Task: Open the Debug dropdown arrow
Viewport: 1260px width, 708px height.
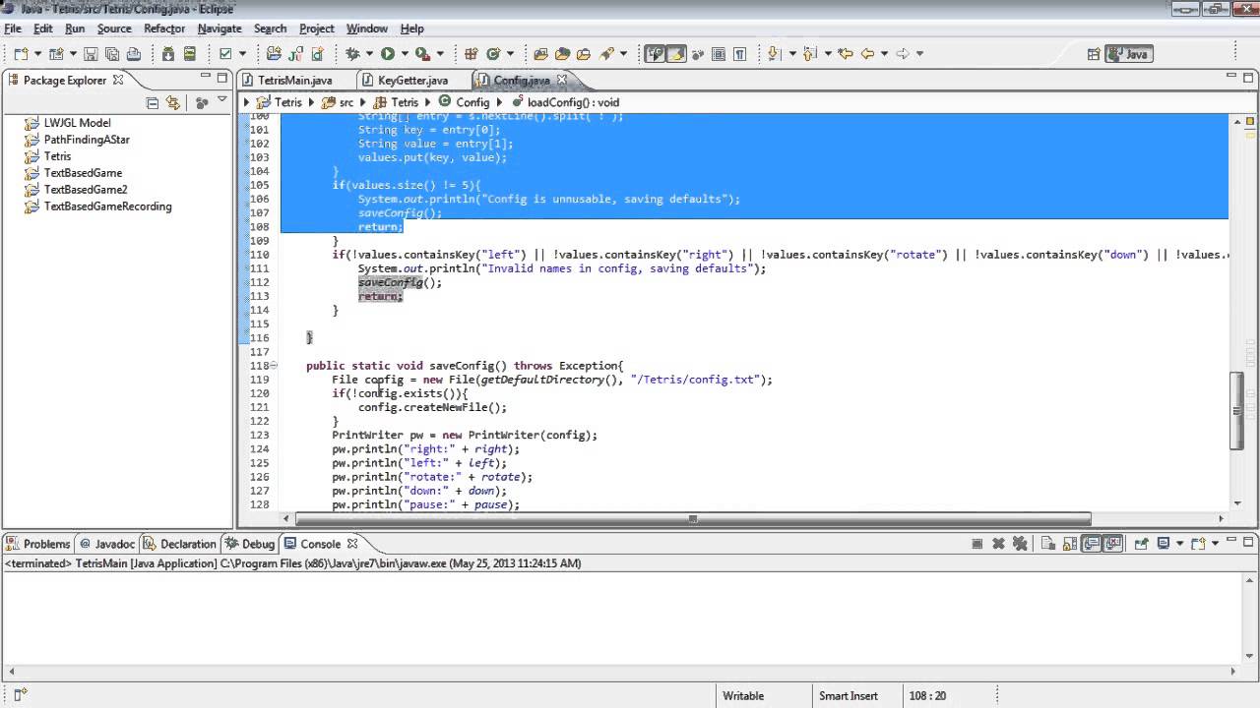Action: click(369, 54)
